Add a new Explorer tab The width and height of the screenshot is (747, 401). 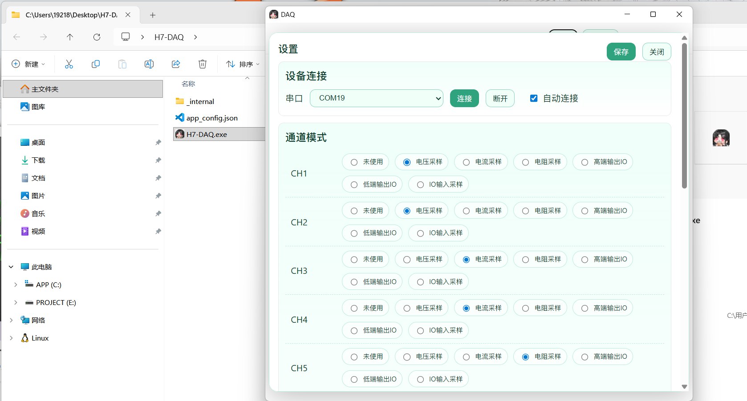[153, 15]
